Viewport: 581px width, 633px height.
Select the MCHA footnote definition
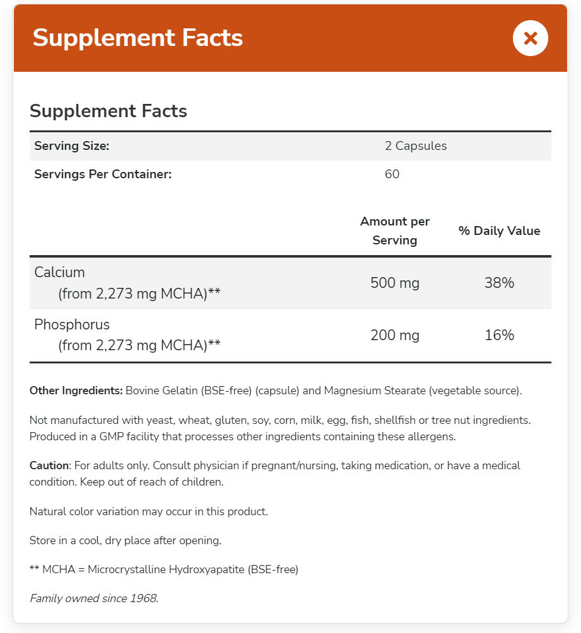164,569
